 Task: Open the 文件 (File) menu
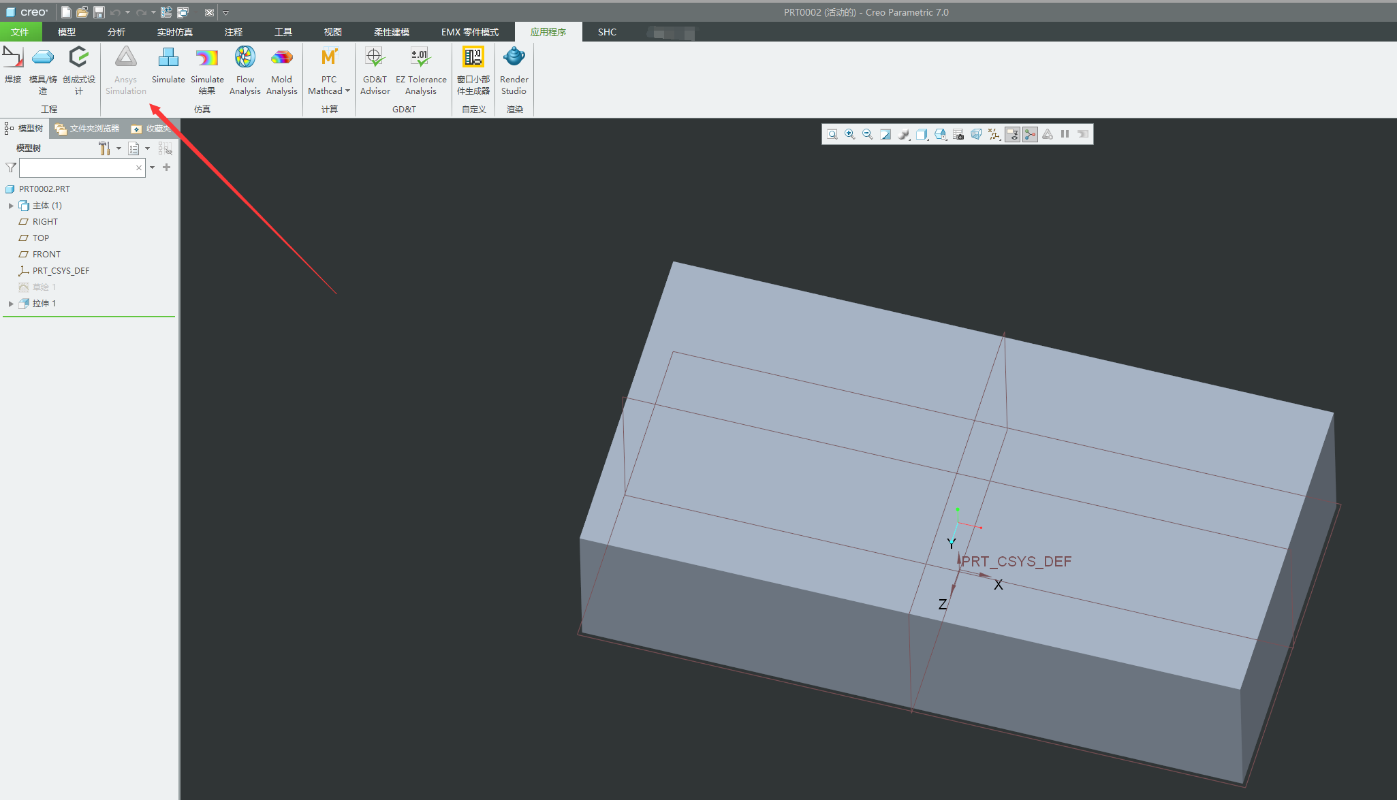(x=20, y=32)
